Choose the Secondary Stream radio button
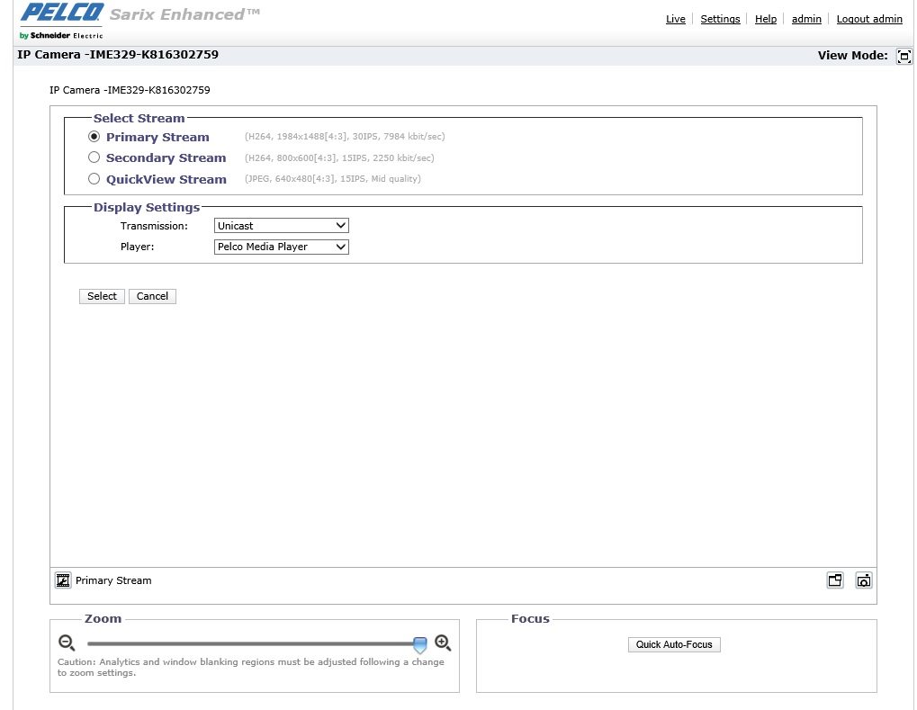The height and width of the screenshot is (710, 917). click(x=94, y=157)
